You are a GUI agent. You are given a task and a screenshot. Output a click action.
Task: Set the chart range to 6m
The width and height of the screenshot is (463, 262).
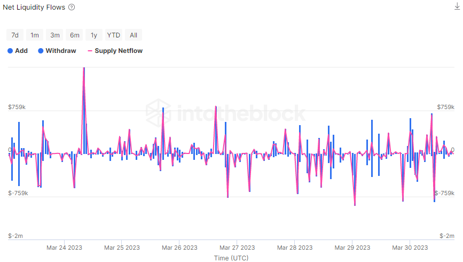click(x=74, y=35)
